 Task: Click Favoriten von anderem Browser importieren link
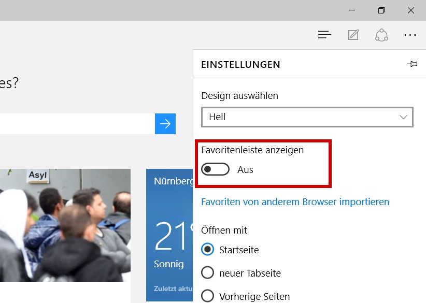(295, 201)
